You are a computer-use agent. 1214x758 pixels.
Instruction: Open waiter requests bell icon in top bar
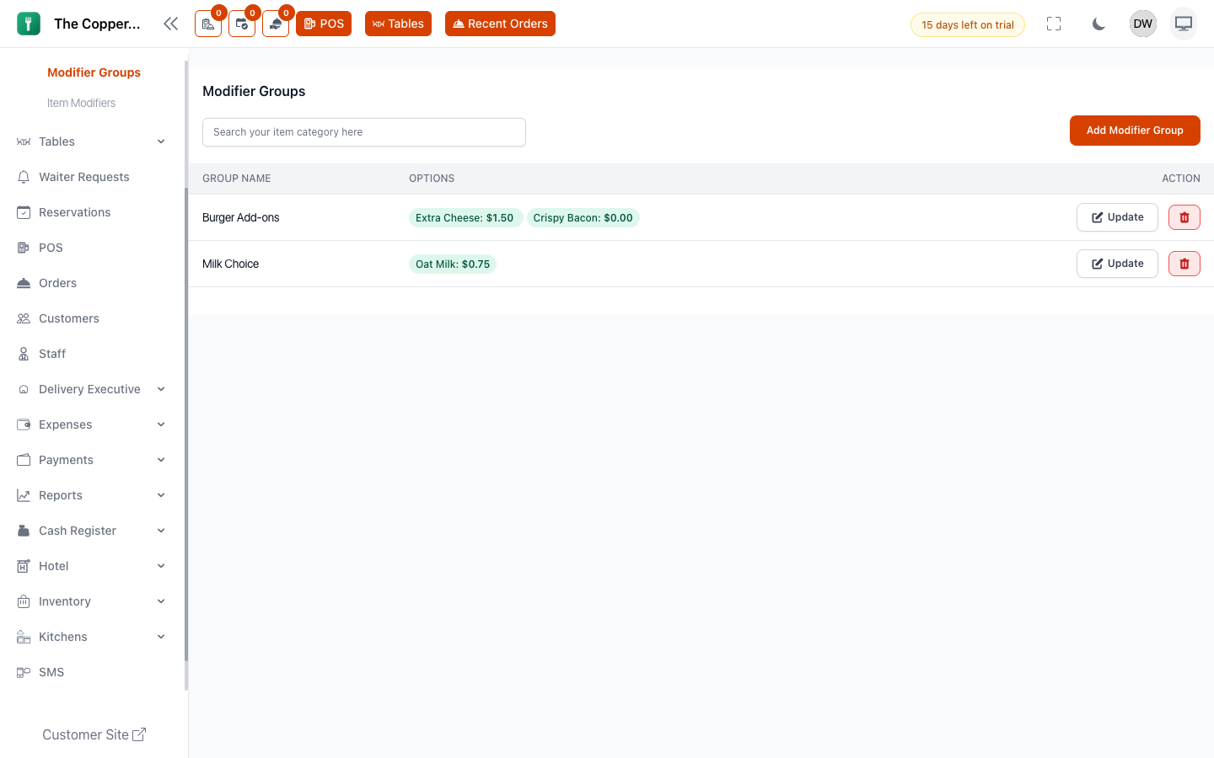276,24
